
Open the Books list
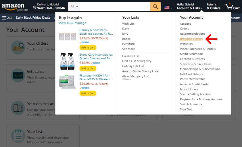point(126,39)
